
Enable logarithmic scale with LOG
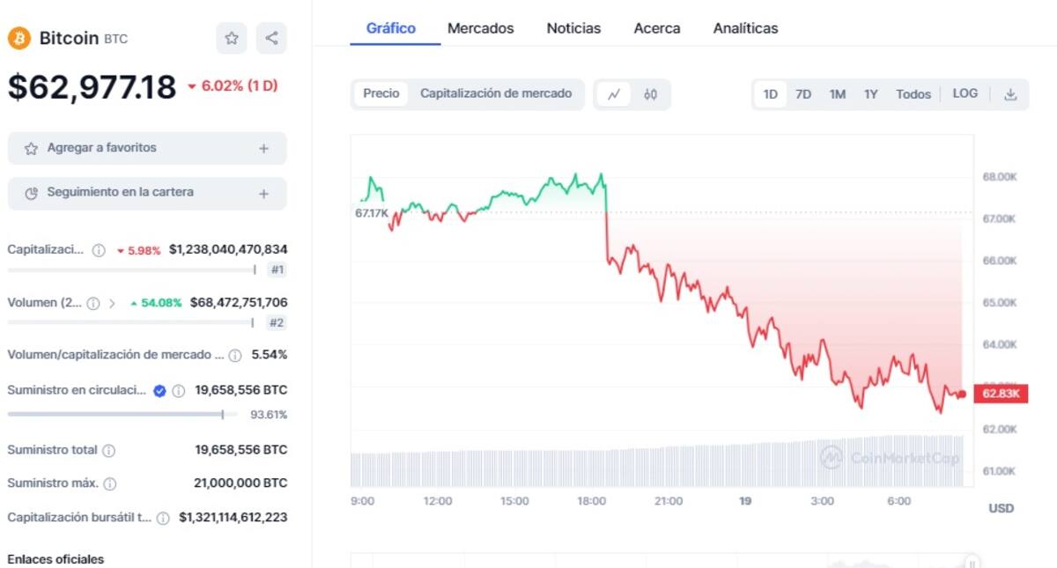click(965, 93)
